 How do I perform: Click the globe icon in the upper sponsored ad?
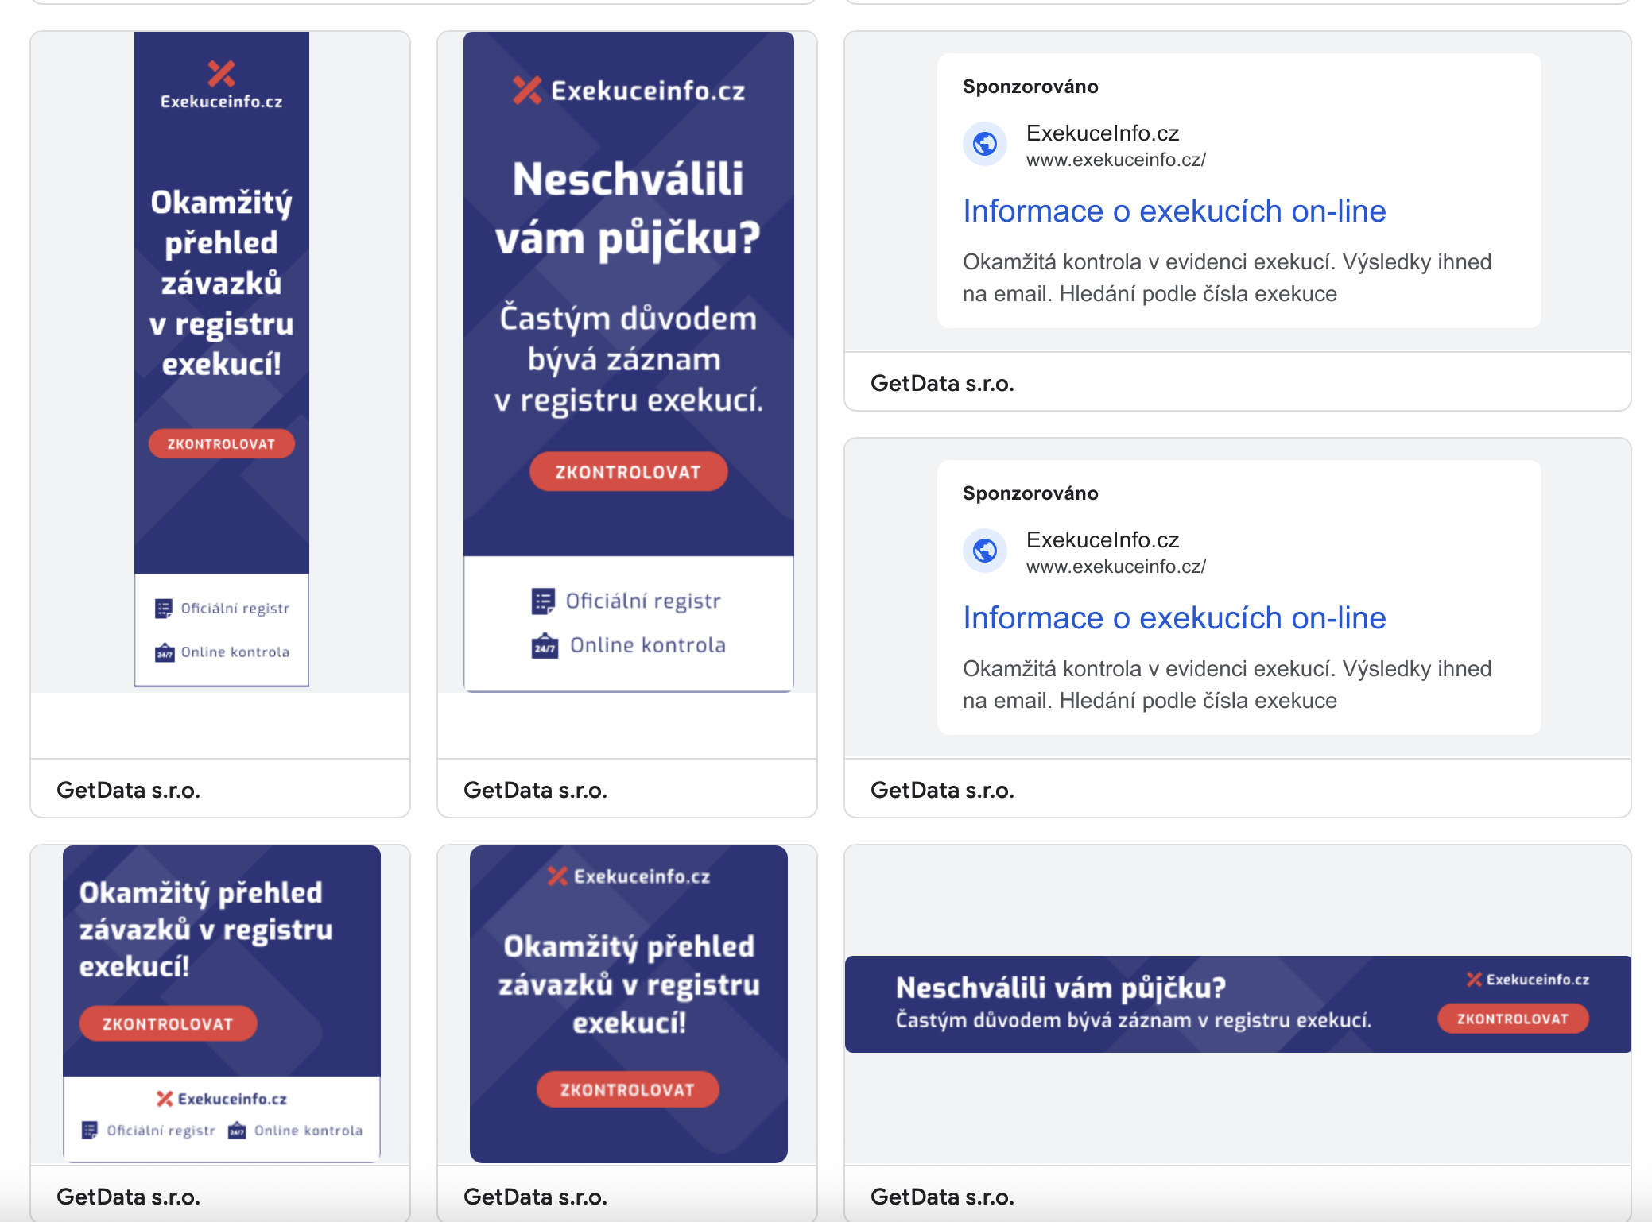[985, 144]
